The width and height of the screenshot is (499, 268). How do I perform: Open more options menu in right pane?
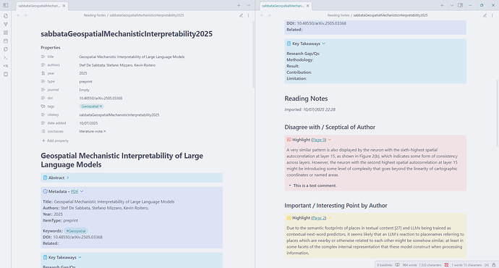[x=492, y=15]
